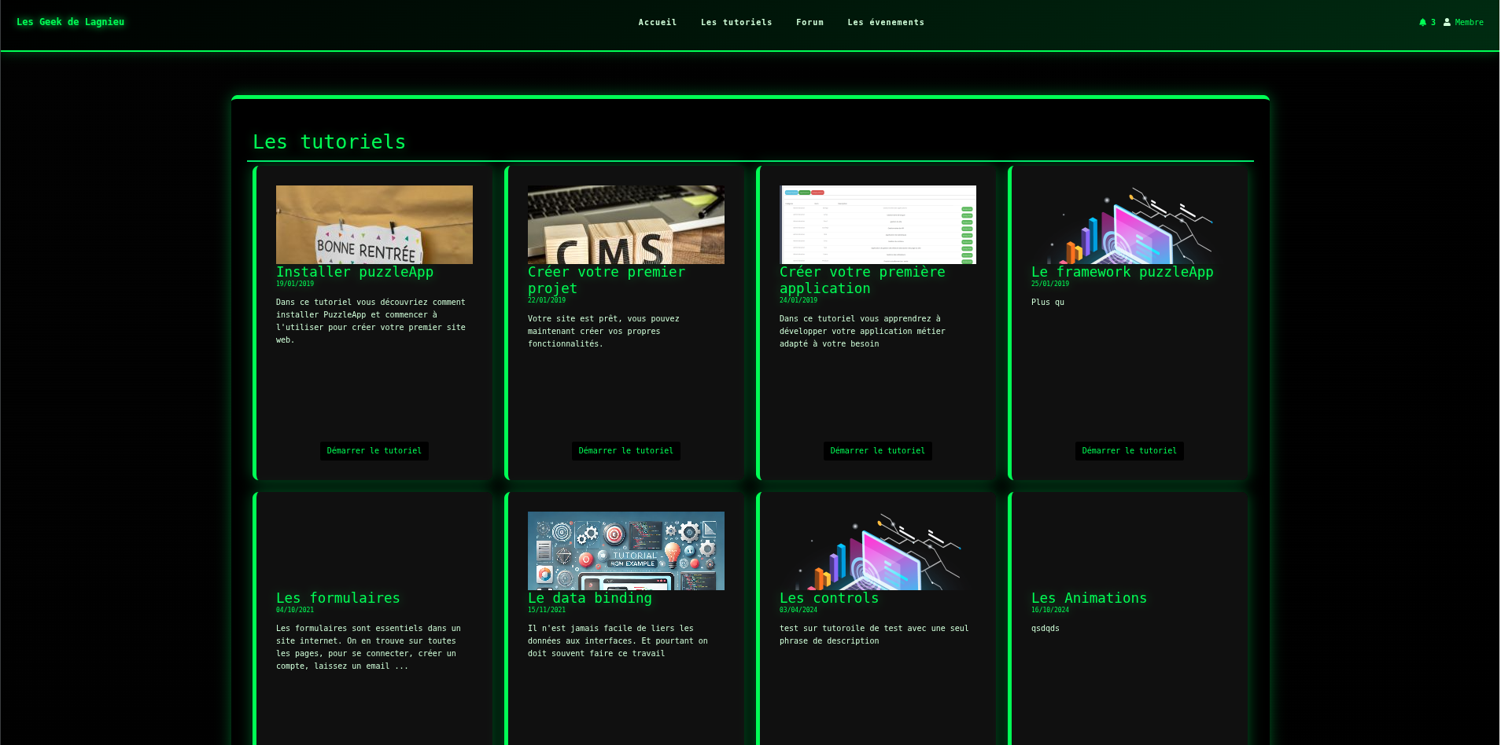Open the CMS wooden blocks thumbnail
Screen dimensions: 1501x745
click(x=625, y=225)
